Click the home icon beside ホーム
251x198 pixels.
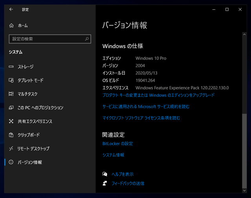[11, 25]
